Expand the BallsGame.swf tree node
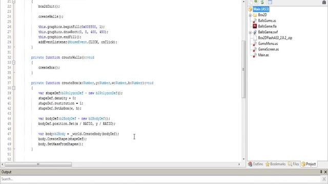This screenshot has width=328, height=184. pyautogui.click(x=250, y=32)
